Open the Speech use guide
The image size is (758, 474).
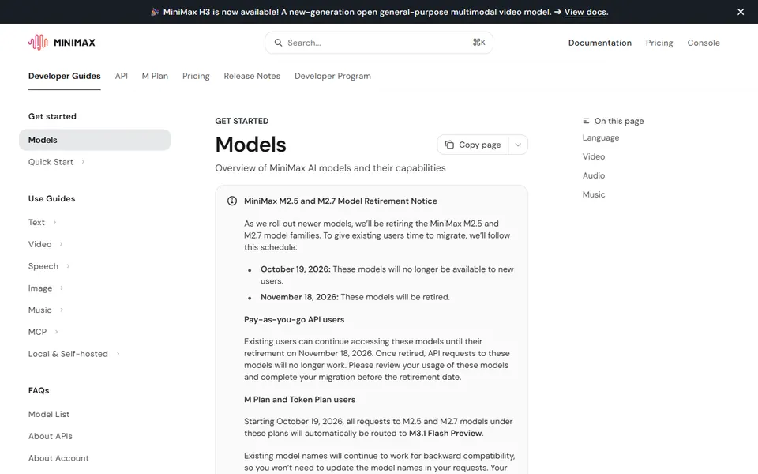[43, 266]
